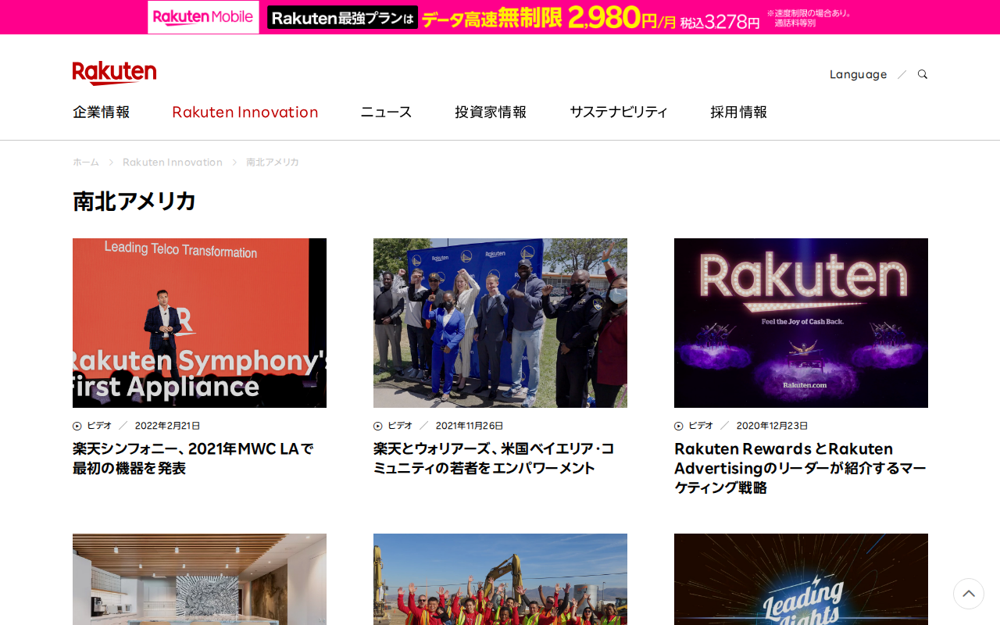Click the date 2021年11月26日

(x=469, y=426)
